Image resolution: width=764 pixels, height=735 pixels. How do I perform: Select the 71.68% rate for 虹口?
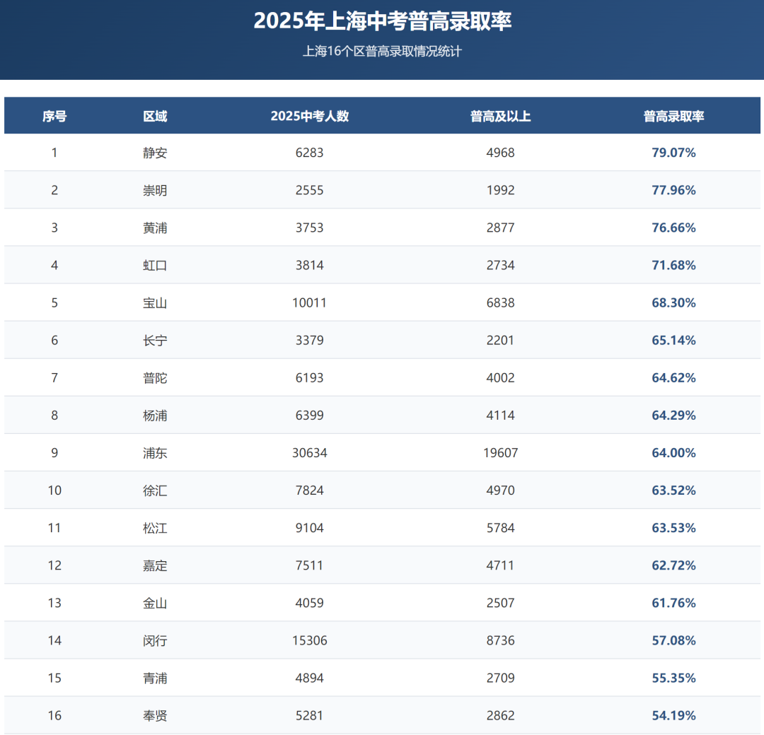673,266
